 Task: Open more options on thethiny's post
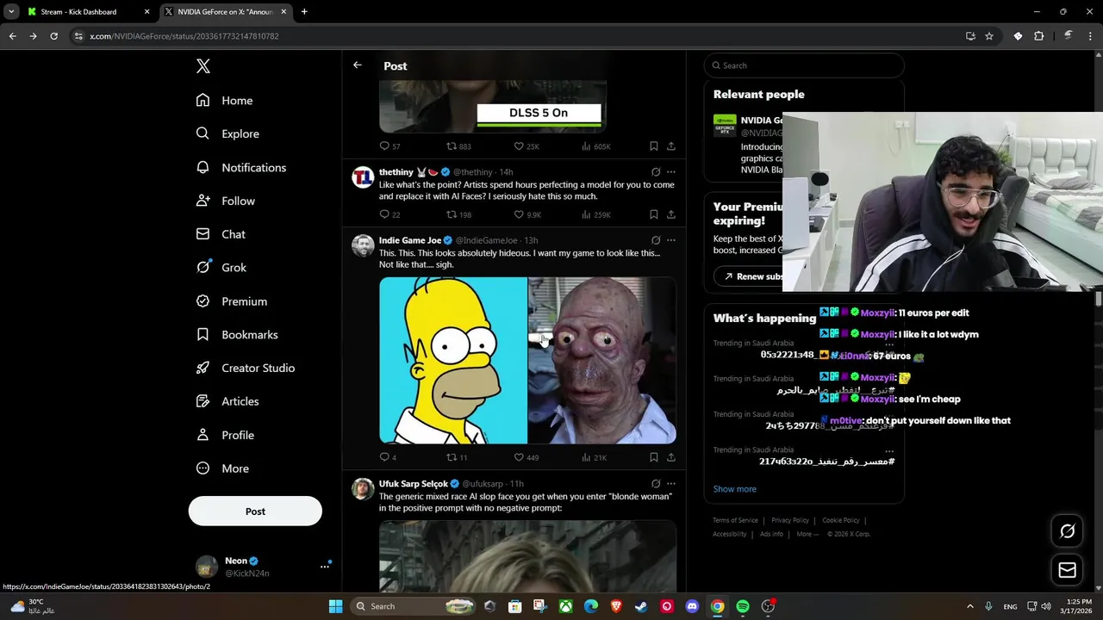[671, 172]
